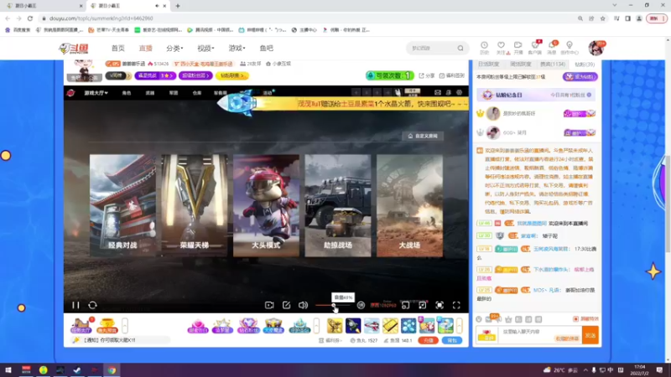Enter fullscreen with the corner brackets icon

coord(456,305)
